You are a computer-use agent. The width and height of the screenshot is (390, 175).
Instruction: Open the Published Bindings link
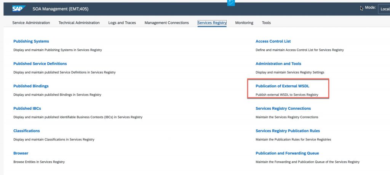pyautogui.click(x=31, y=86)
